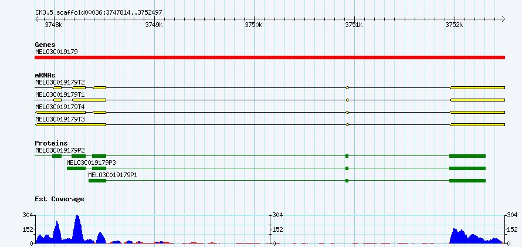
Task: Open transcript label MELO3C019179T2
Action: click(60, 82)
